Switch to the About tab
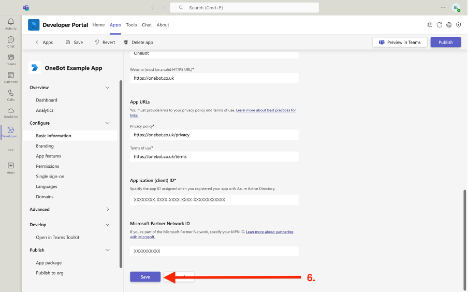Viewport: 468px width, 292px height. [163, 25]
